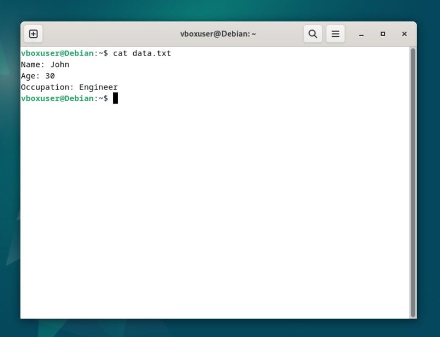Click the 'Name:' label in output
The width and height of the screenshot is (440, 337).
pyautogui.click(x=33, y=65)
